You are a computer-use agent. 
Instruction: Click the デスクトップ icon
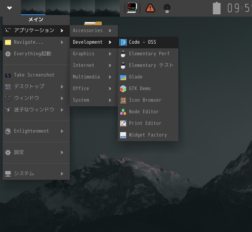[x=8, y=87]
